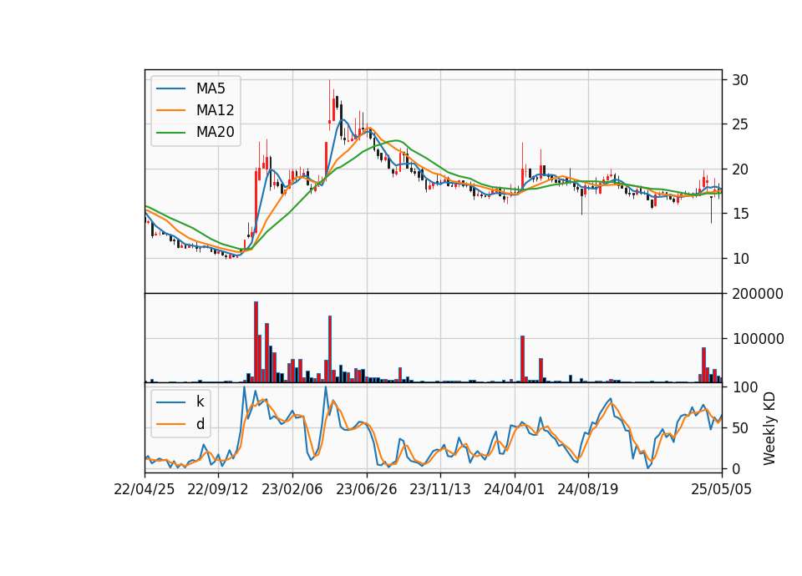Click the date label 25/05/05
802x576 pixels.
coord(722,490)
